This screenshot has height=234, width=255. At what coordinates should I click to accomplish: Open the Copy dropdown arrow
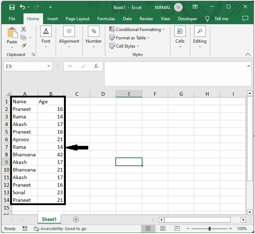pyautogui.click(x=30, y=38)
